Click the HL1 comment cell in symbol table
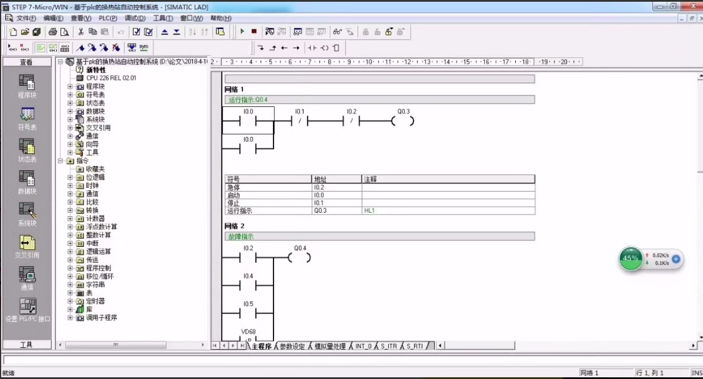This screenshot has height=379, width=703. point(449,211)
